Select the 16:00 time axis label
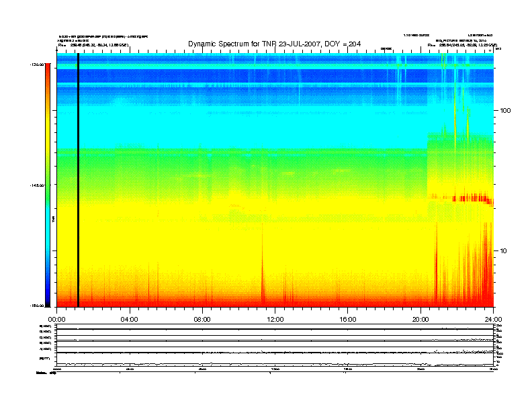This screenshot has width=532, height=411. (348, 320)
